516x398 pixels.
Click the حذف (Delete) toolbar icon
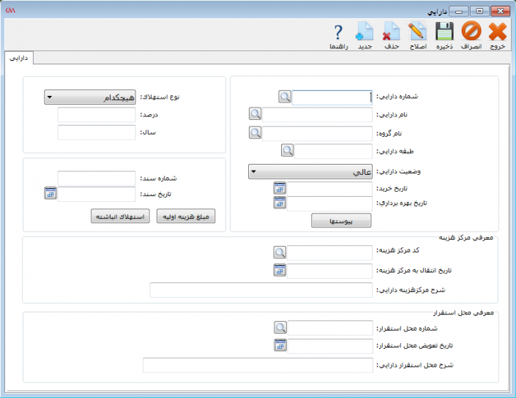click(x=392, y=31)
